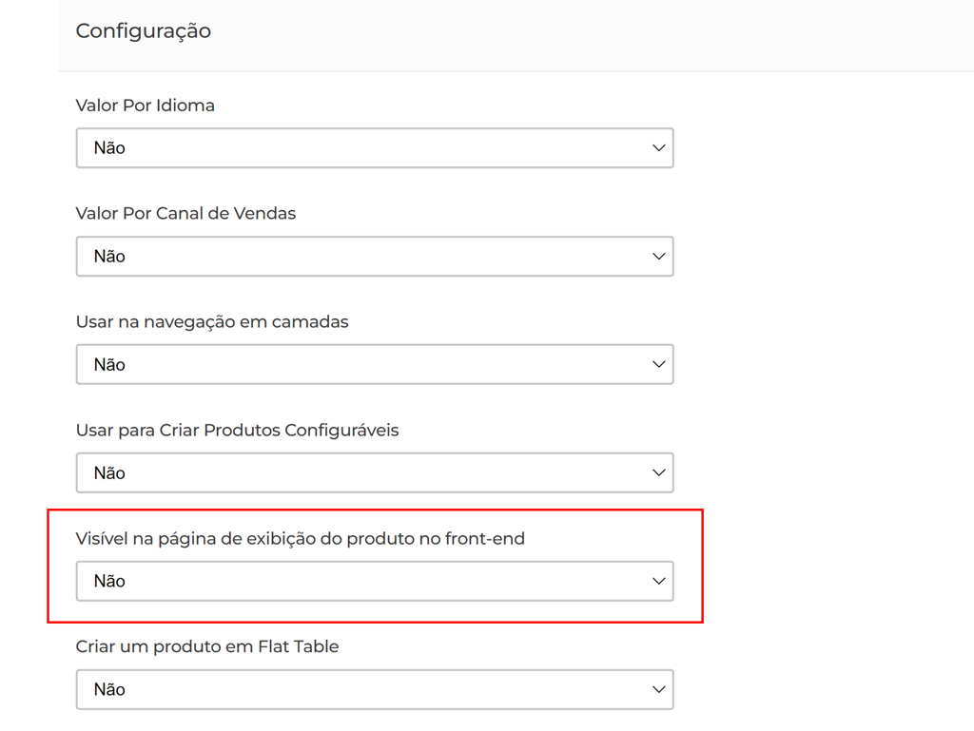Open the Usar para Criar Produtos Configuráveis dropdown
974x731 pixels.
375,473
